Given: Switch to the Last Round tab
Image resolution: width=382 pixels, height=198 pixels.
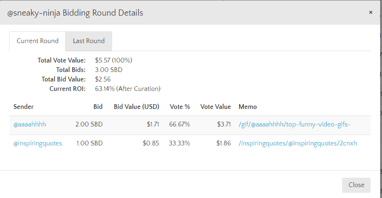Looking at the screenshot, I should pyautogui.click(x=88, y=41).
